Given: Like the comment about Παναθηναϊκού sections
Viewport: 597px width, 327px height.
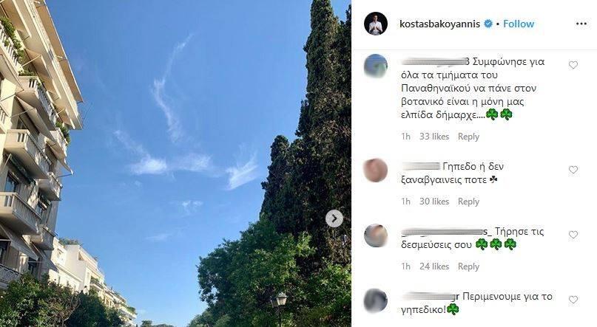Looking at the screenshot, I should click(x=573, y=65).
